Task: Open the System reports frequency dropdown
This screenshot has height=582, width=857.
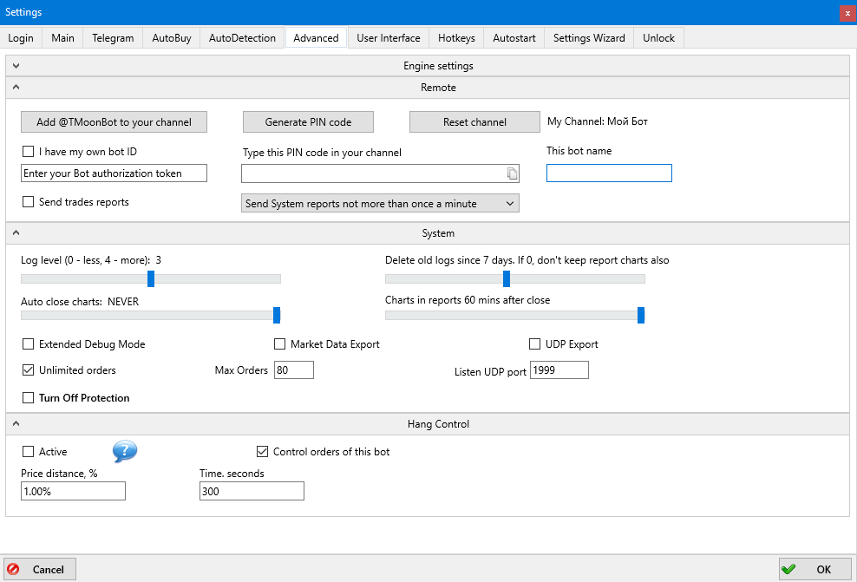Action: [380, 204]
